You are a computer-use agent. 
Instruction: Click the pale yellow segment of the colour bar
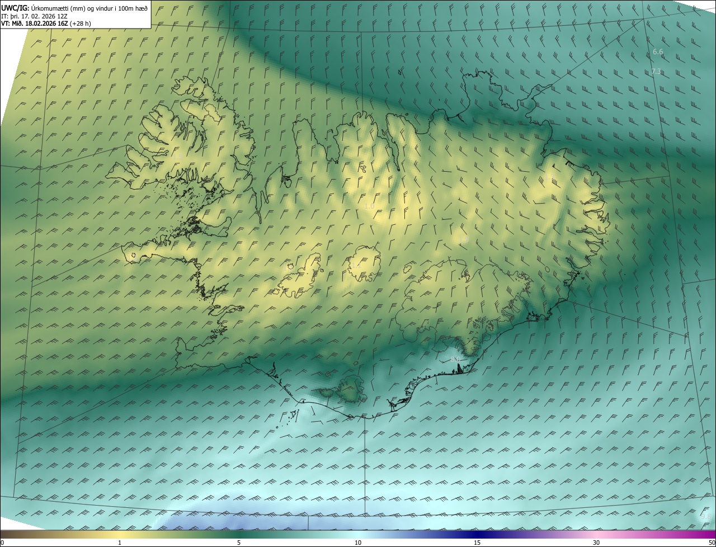(x=120, y=534)
